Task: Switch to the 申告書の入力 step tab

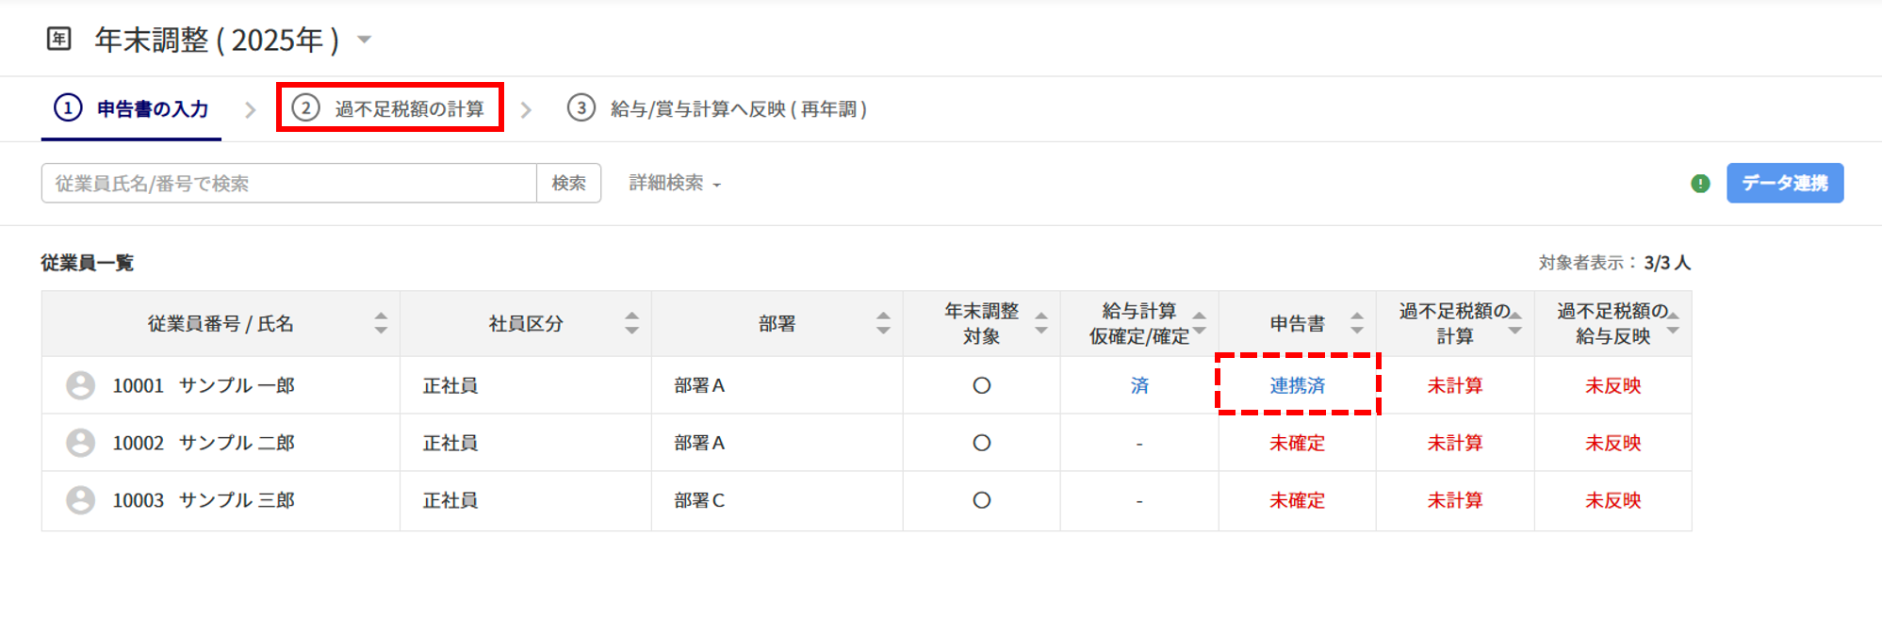Action: click(x=132, y=109)
